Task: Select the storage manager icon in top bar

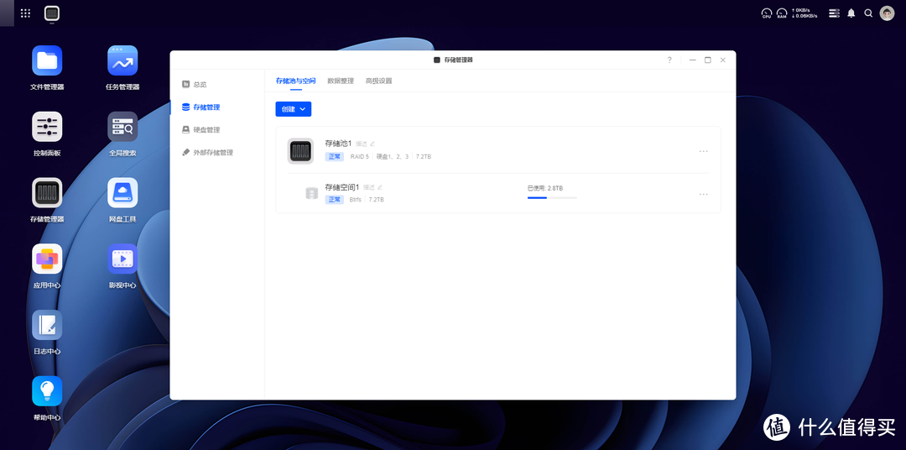Action: click(52, 13)
